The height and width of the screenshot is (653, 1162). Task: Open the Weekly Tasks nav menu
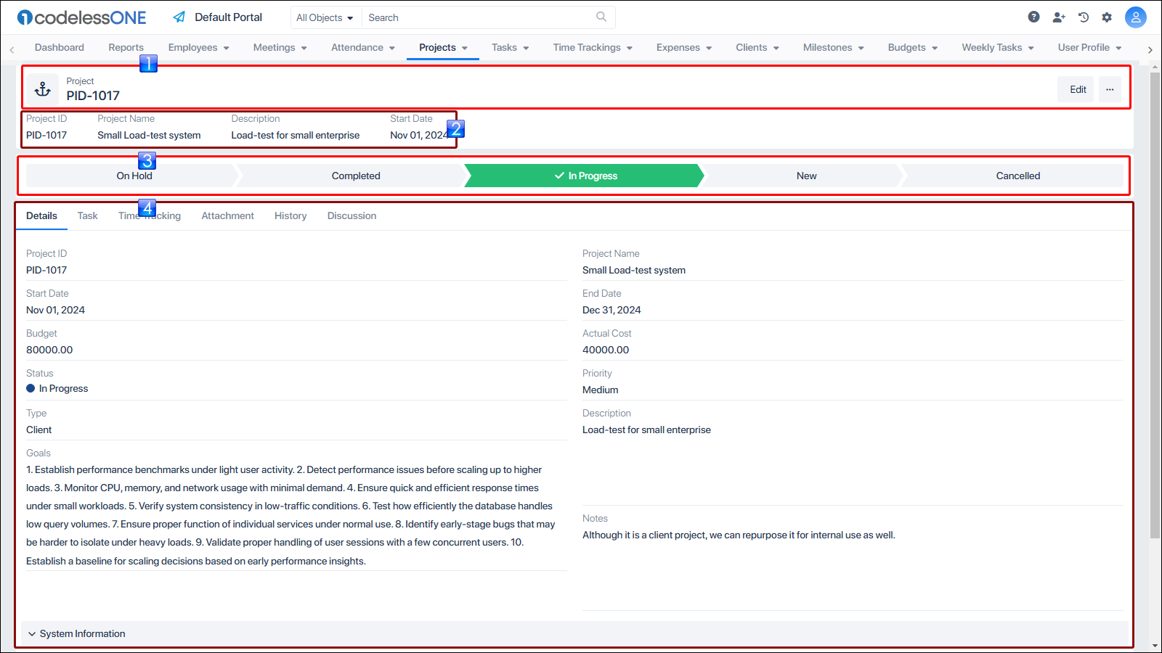pos(998,47)
